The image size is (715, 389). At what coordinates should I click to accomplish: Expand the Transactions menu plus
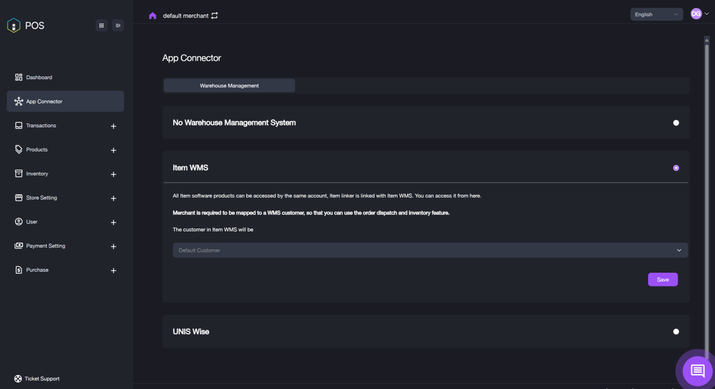pyautogui.click(x=113, y=126)
